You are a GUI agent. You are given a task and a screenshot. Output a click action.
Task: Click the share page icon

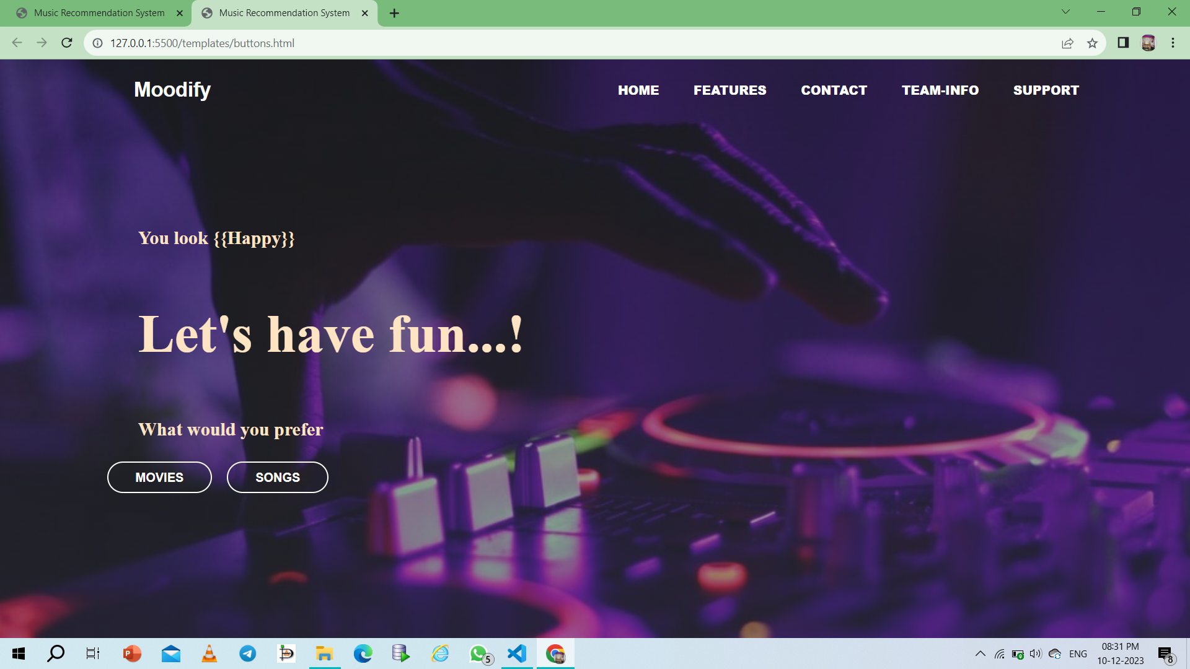point(1067,43)
